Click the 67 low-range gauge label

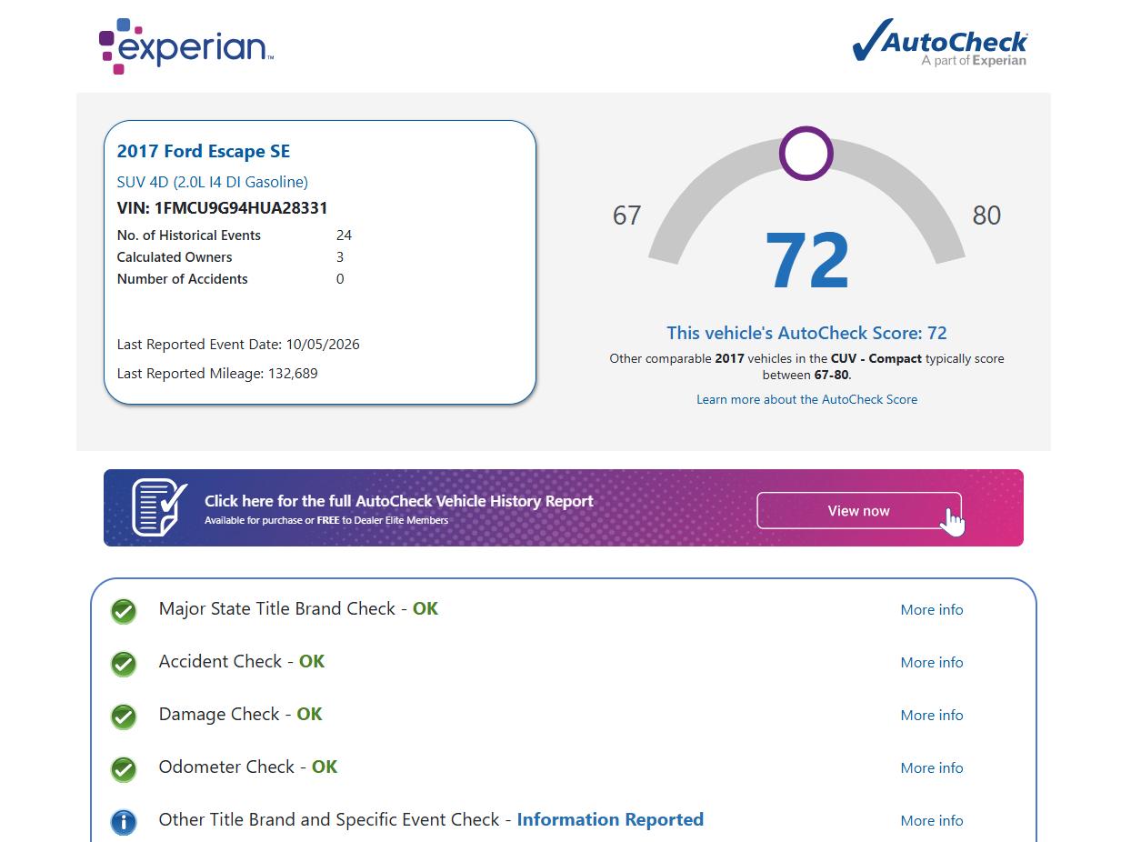click(x=627, y=216)
